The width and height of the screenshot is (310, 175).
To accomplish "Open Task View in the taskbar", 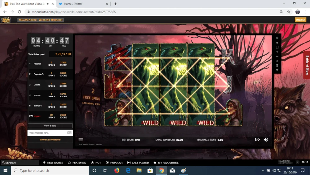I will coord(105,170).
